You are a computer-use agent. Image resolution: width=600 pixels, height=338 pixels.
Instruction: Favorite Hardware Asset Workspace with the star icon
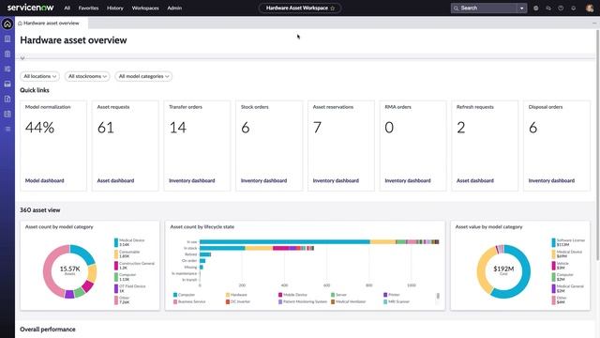click(x=332, y=8)
